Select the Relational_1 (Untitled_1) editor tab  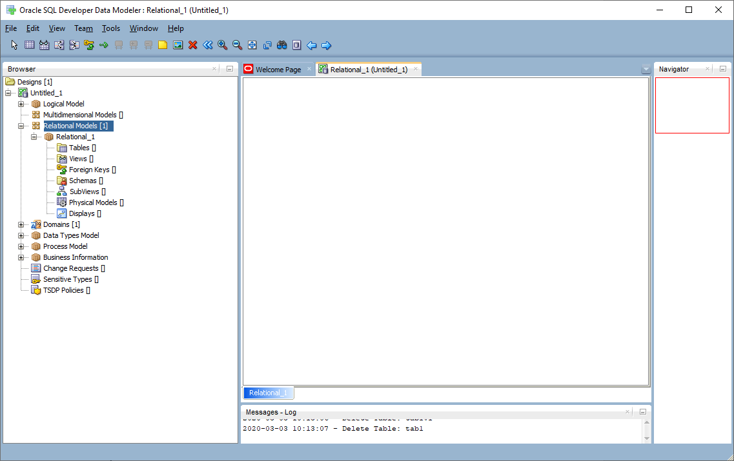pos(369,70)
